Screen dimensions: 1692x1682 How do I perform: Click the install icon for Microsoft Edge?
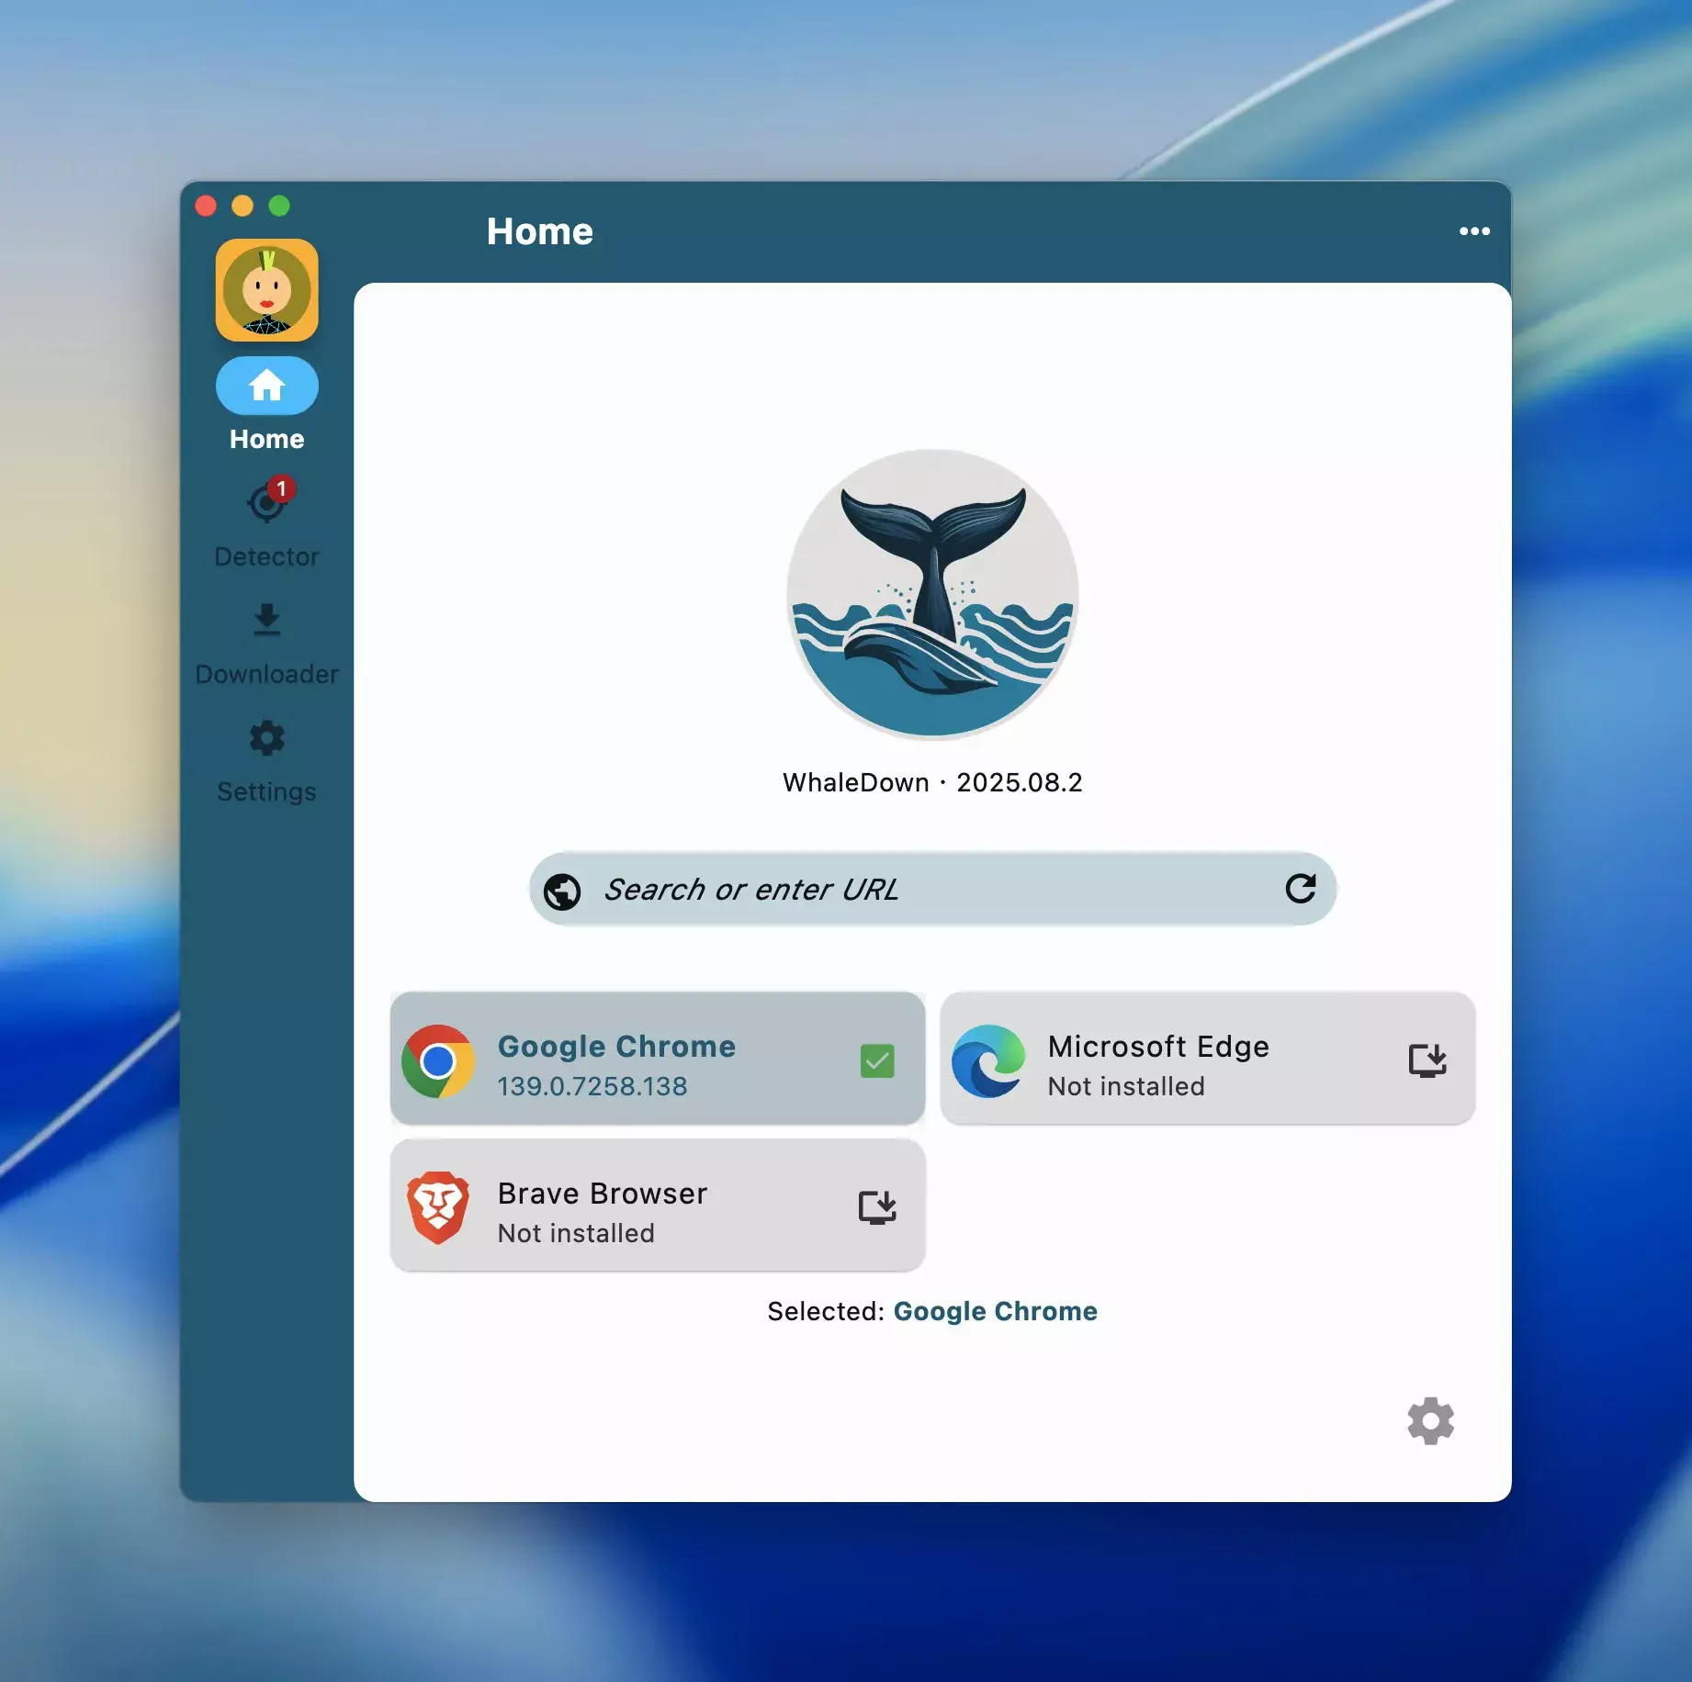point(1427,1060)
